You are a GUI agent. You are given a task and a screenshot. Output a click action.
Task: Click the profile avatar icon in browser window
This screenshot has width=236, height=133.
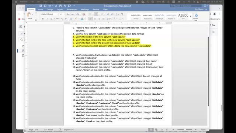tap(215, 14)
